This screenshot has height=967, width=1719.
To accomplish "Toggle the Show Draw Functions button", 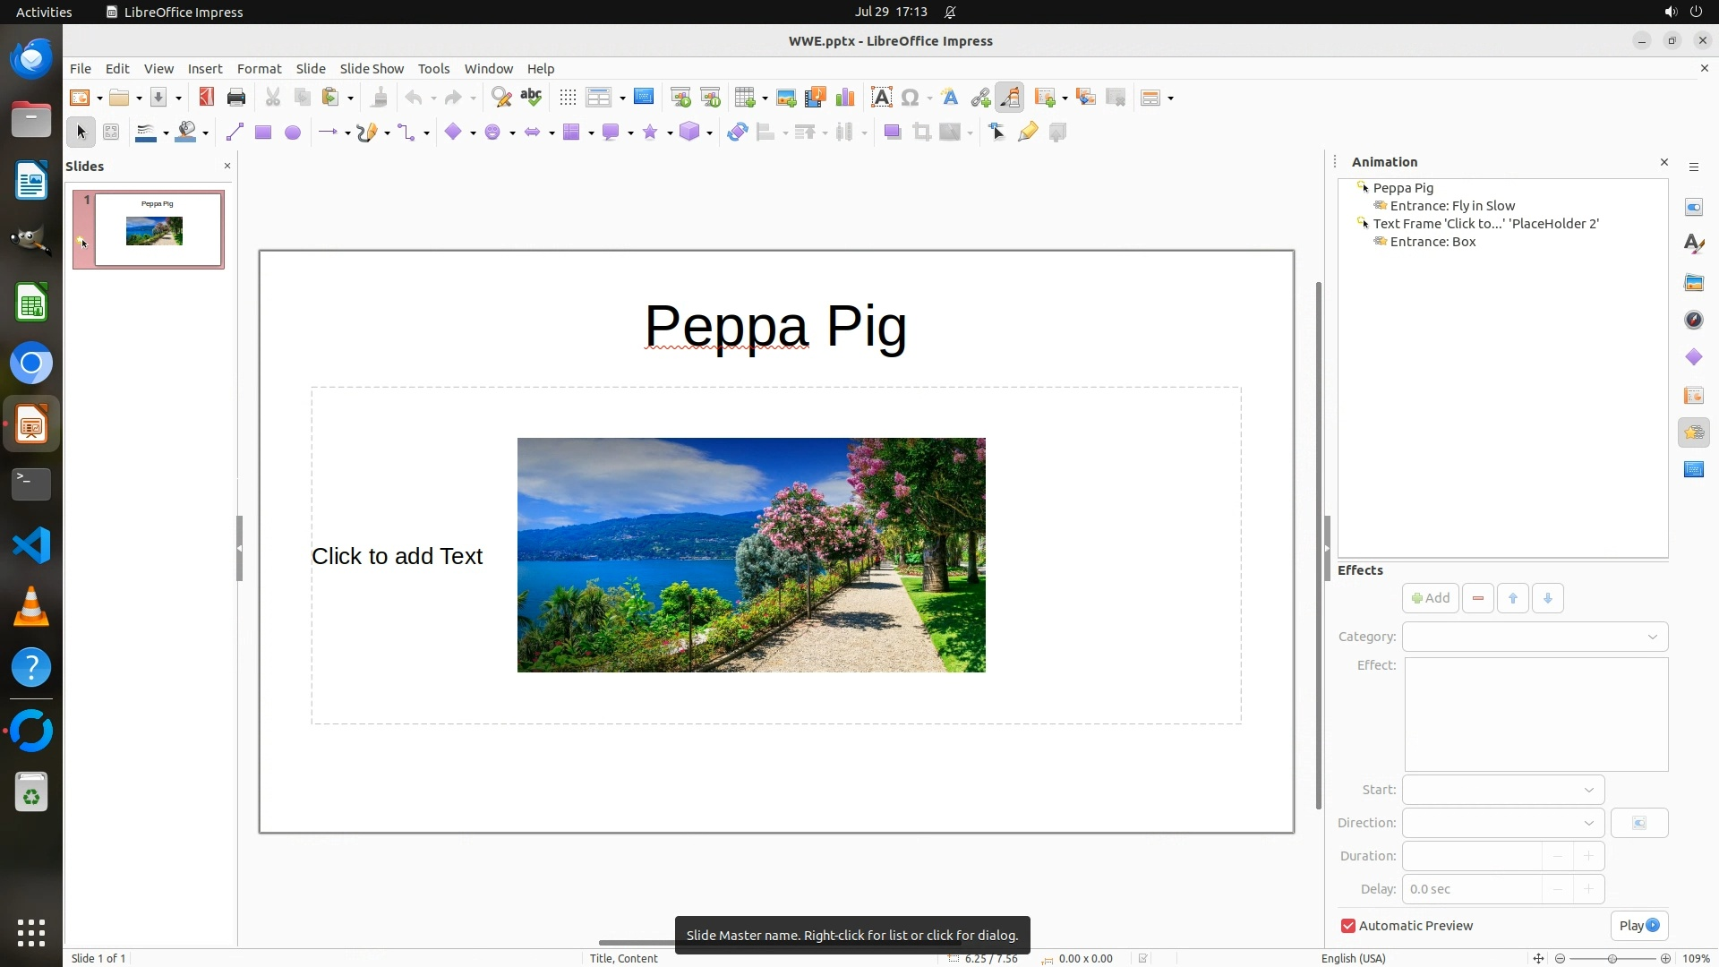I will coord(1010,98).
